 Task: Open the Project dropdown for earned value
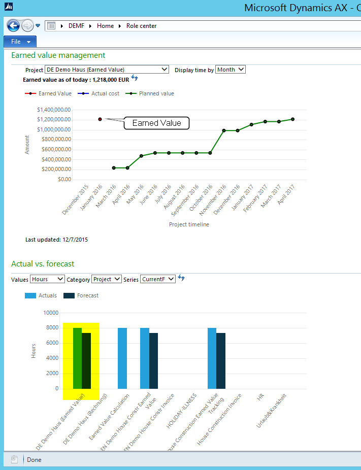pos(107,70)
